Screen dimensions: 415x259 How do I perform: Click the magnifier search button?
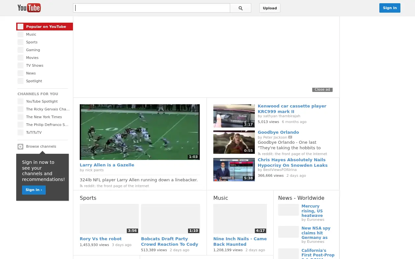241,8
